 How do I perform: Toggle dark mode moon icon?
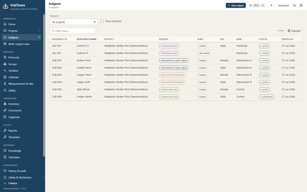click(294, 6)
